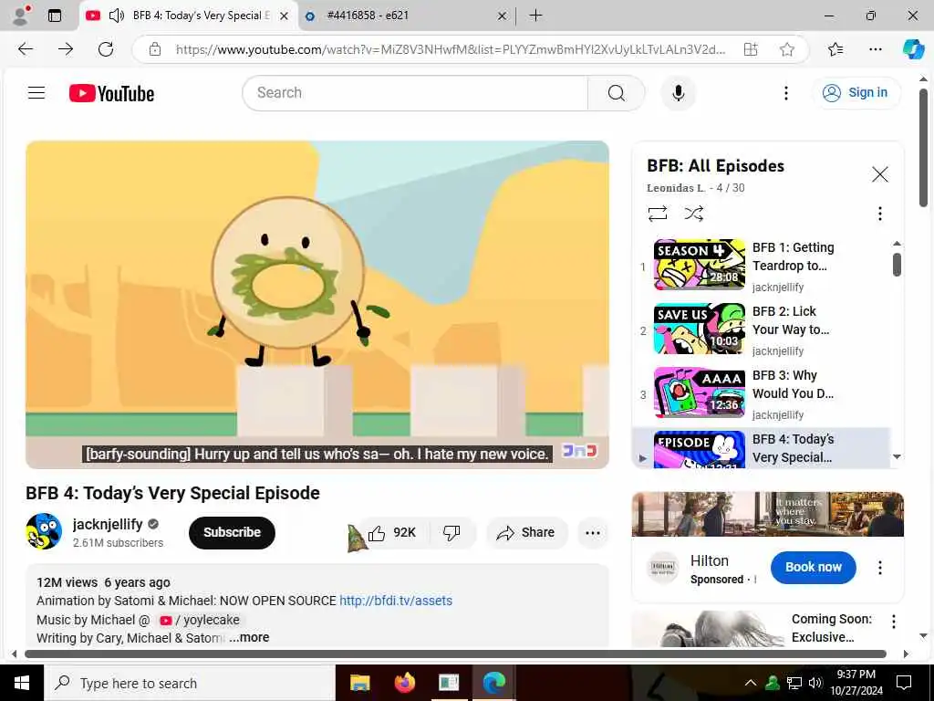Go forward in browser

[x=66, y=49]
